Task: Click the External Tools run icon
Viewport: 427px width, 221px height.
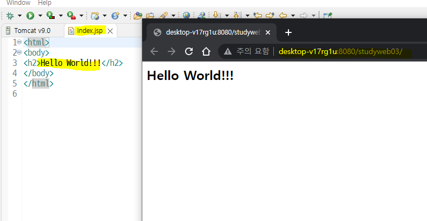Action: tap(71, 16)
